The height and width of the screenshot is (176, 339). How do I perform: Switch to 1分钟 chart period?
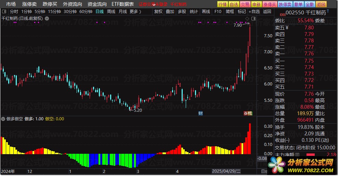(26, 11)
